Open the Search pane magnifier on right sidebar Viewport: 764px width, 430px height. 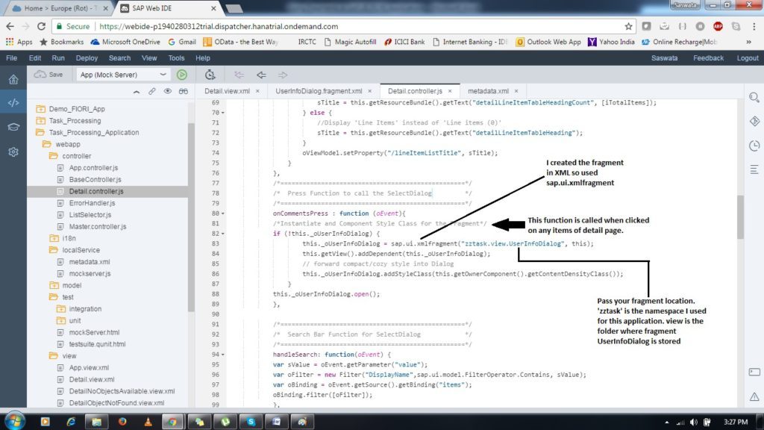(x=754, y=98)
